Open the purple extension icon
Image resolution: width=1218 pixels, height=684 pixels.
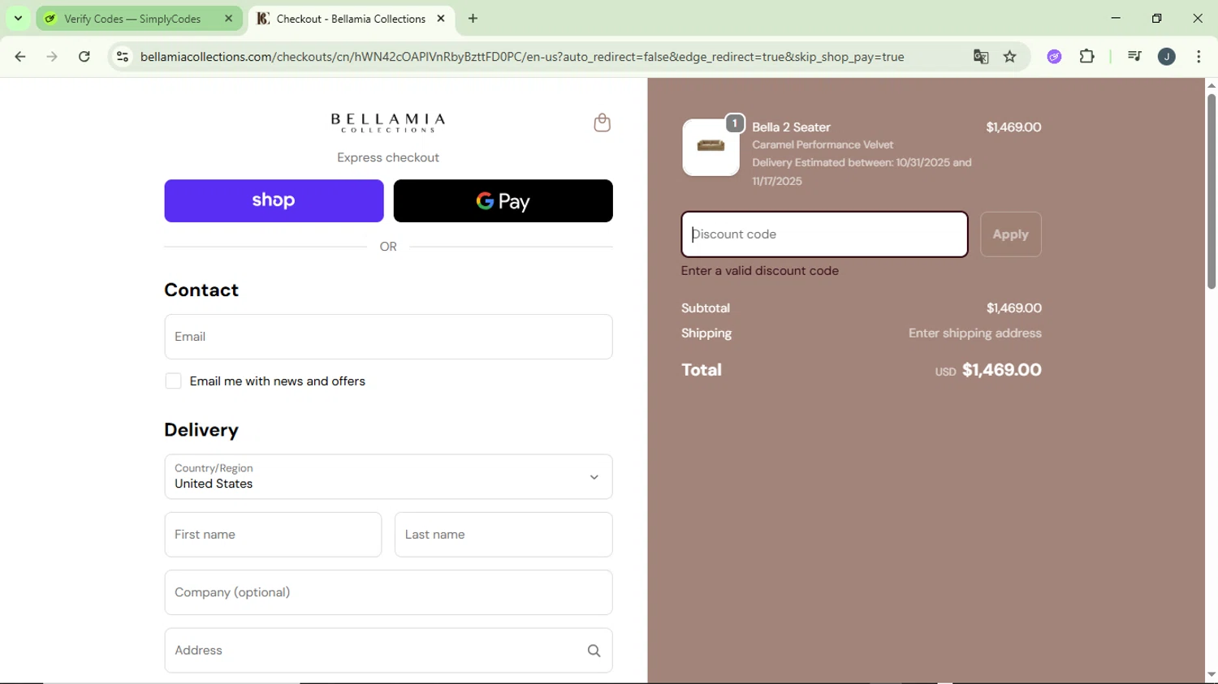point(1054,57)
